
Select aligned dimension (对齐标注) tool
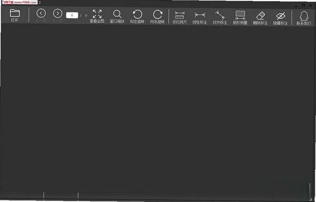coord(220,18)
